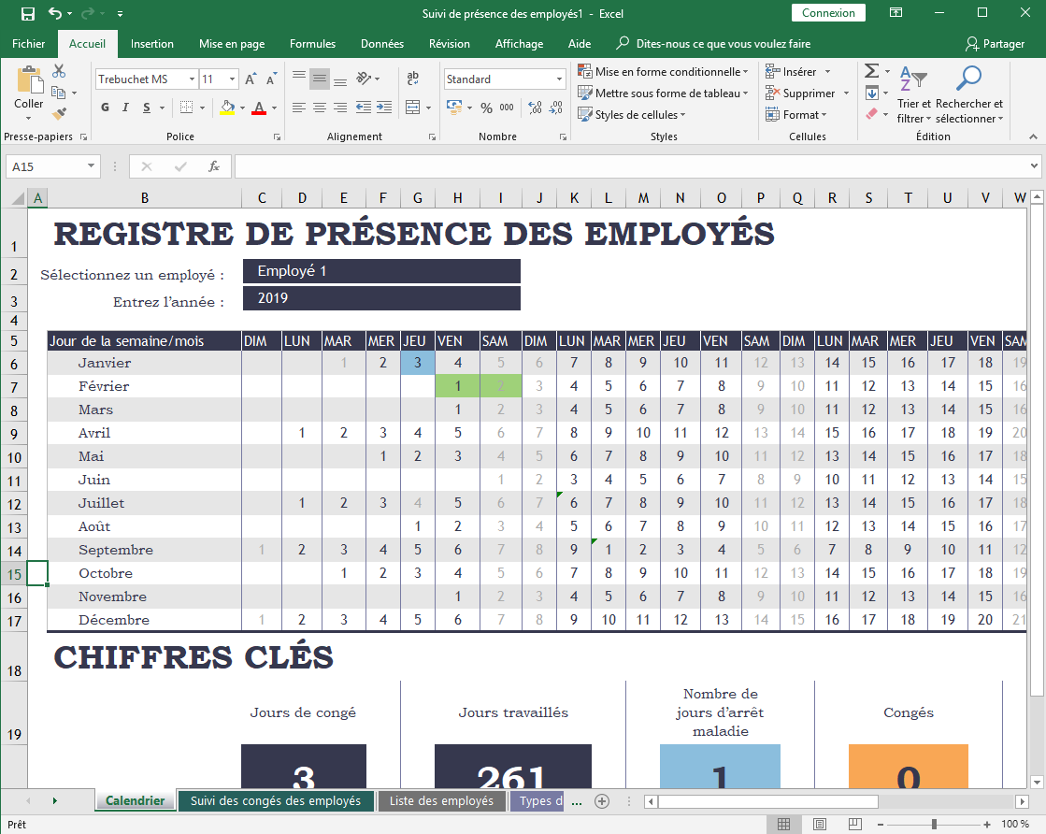Open the font name dropdown
This screenshot has width=1046, height=834.
(193, 79)
